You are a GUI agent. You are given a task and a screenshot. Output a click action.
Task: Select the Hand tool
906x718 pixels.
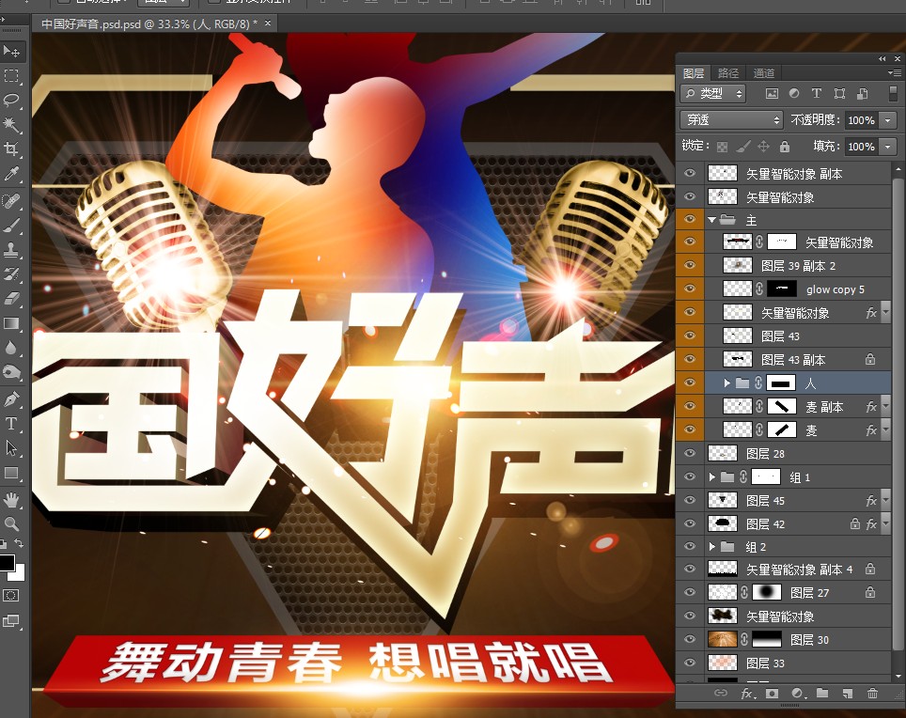click(x=11, y=500)
